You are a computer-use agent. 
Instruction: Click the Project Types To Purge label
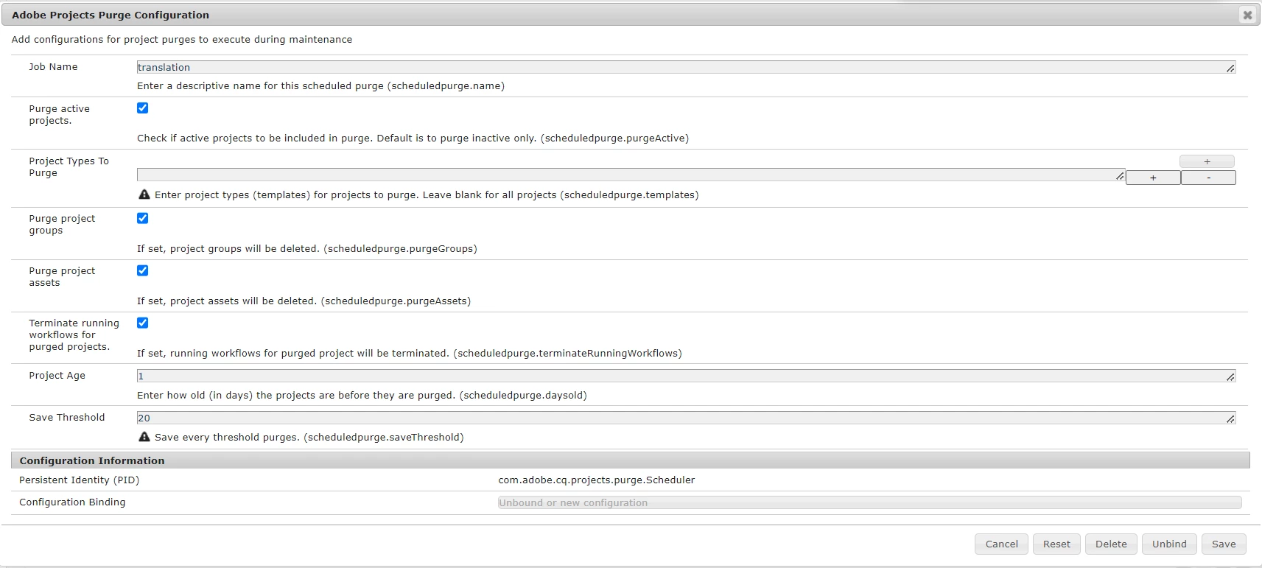point(69,166)
